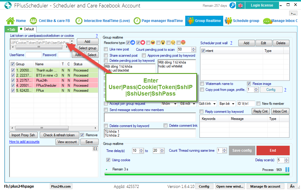The image size is (301, 190).
Task: Increase the second Time delay value
Action: point(162,150)
